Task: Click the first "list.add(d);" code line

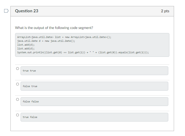Action: tap(26, 45)
